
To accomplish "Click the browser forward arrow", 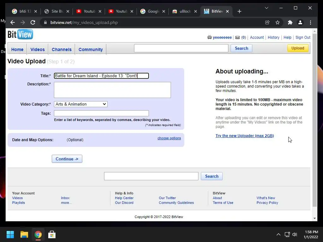I will [23, 22].
